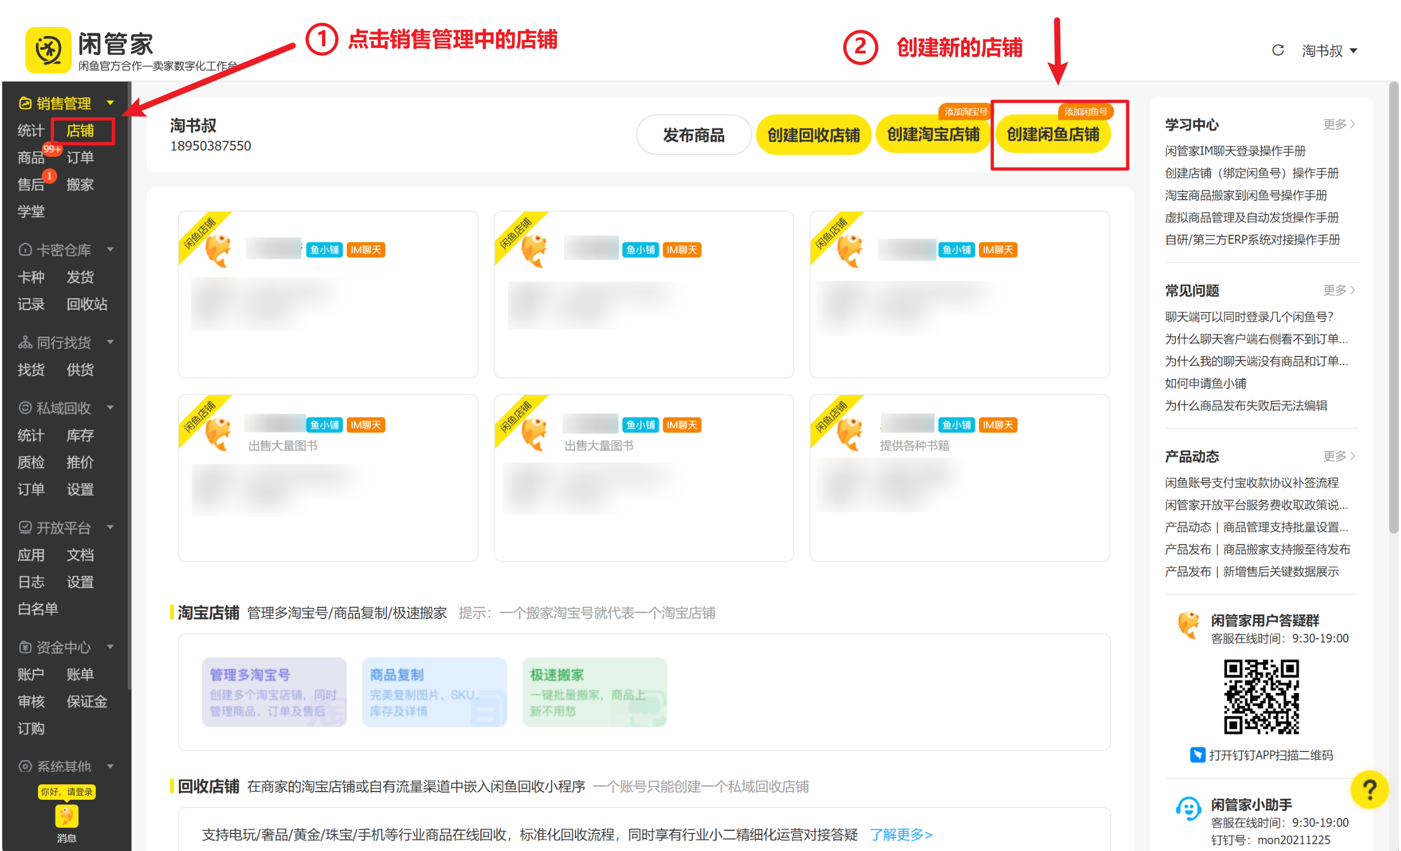Toggle the 私域回收 section arrow
Screen dimensions: 1401x851
click(110, 408)
